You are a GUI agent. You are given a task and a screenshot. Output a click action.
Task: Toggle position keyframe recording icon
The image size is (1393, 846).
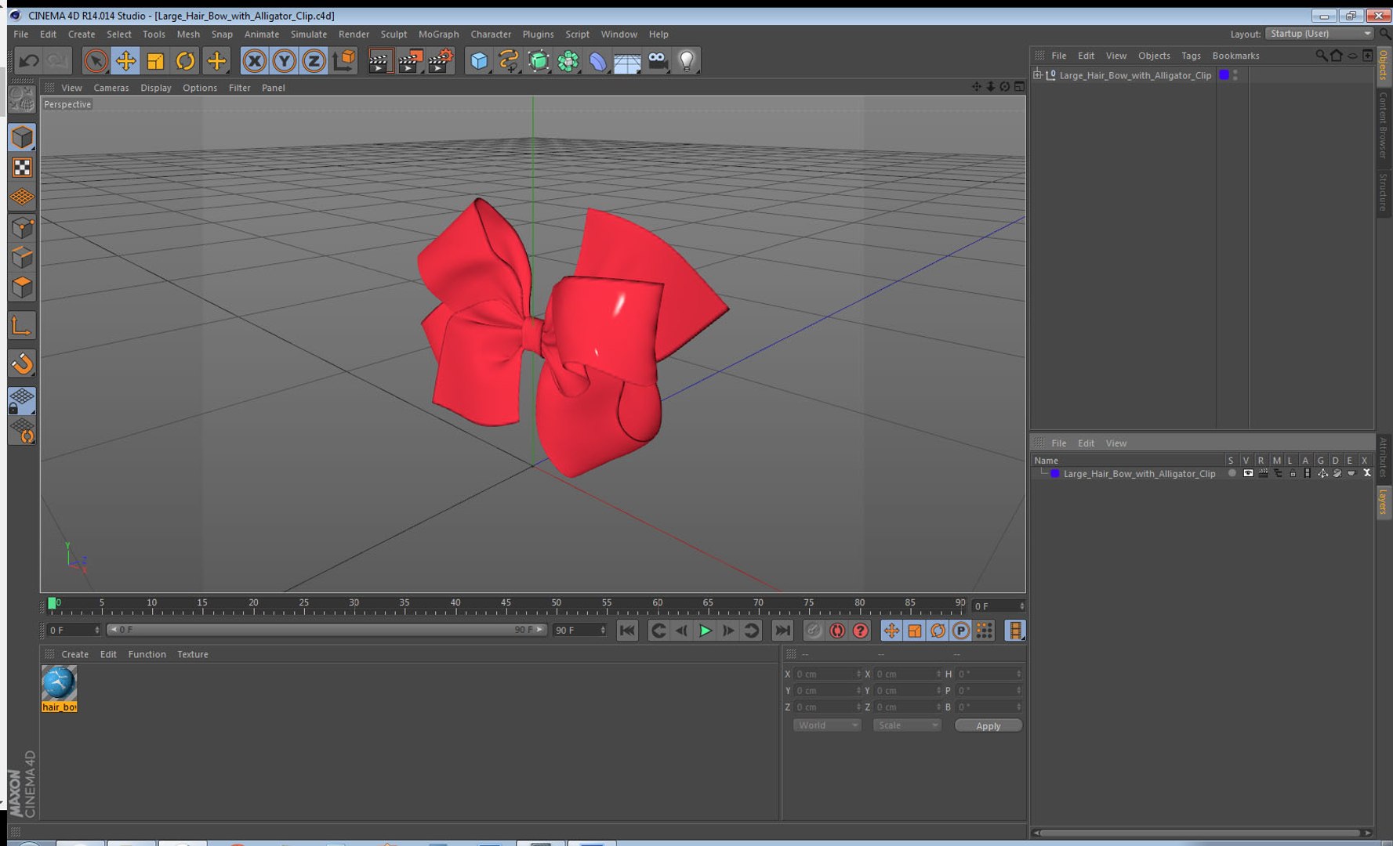point(891,631)
